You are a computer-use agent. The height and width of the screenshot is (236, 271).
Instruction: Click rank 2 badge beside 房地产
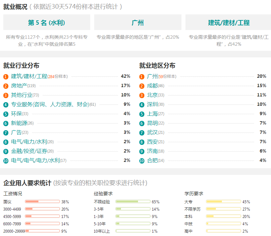point(6,86)
